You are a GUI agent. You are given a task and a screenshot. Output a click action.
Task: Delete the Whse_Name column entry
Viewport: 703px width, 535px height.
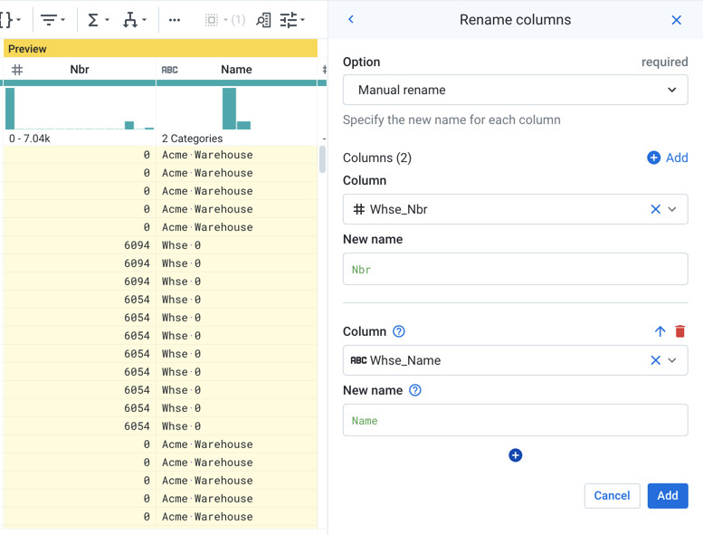tap(680, 331)
